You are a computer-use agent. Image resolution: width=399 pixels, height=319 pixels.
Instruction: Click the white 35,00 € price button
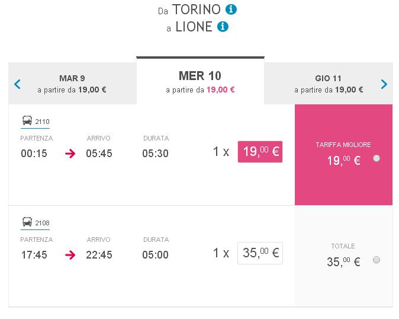point(260,253)
